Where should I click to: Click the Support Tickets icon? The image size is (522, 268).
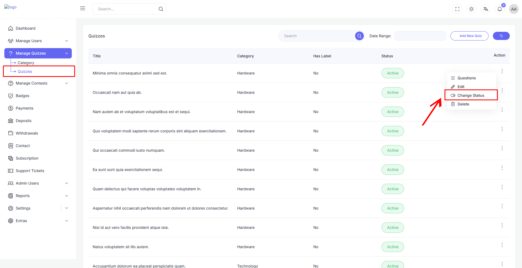tap(11, 171)
